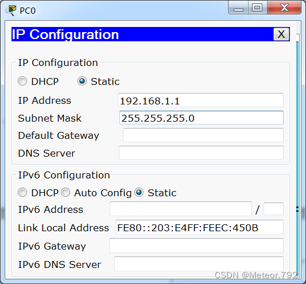Click the DNS Server input field
This screenshot has width=306, height=284.
pos(201,153)
